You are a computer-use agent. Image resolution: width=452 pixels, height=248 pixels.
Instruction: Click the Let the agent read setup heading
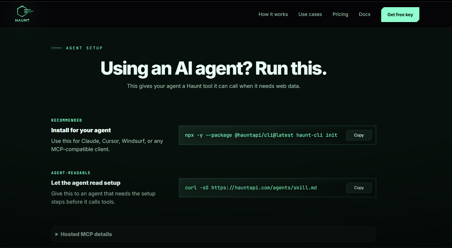(x=86, y=183)
